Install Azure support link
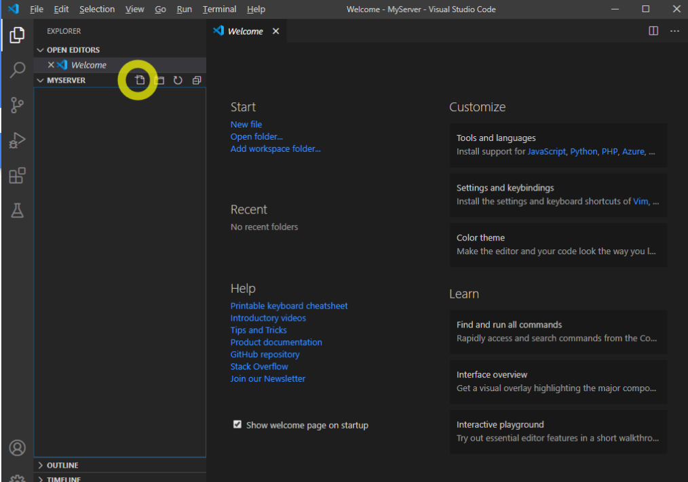688x482 pixels. point(633,152)
